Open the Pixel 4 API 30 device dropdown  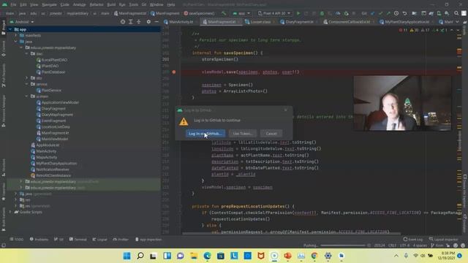click(x=274, y=13)
